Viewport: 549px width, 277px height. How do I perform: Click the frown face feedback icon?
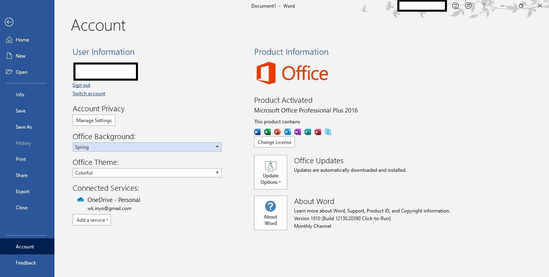coord(468,6)
